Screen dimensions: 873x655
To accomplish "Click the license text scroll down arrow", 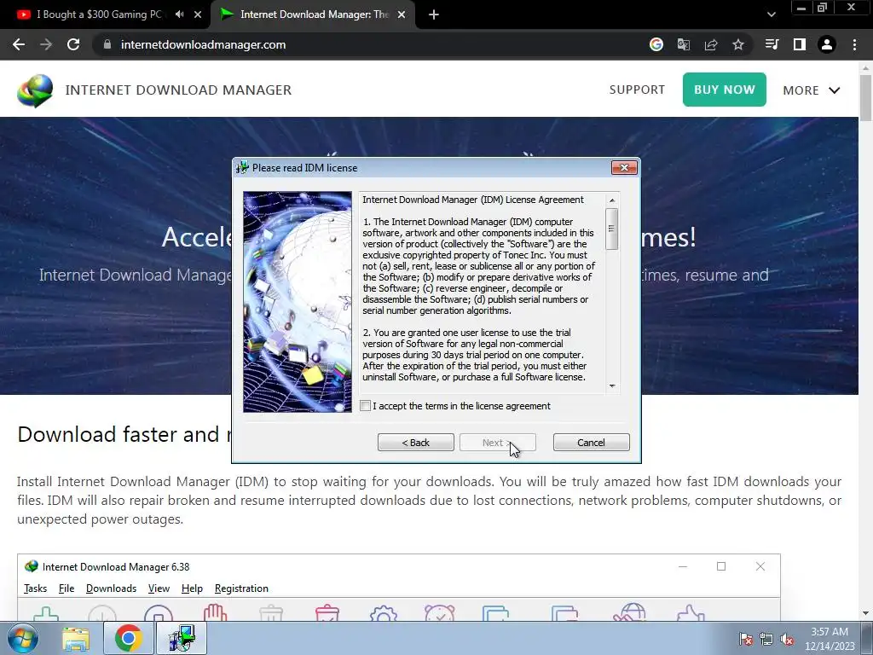I will coord(612,386).
